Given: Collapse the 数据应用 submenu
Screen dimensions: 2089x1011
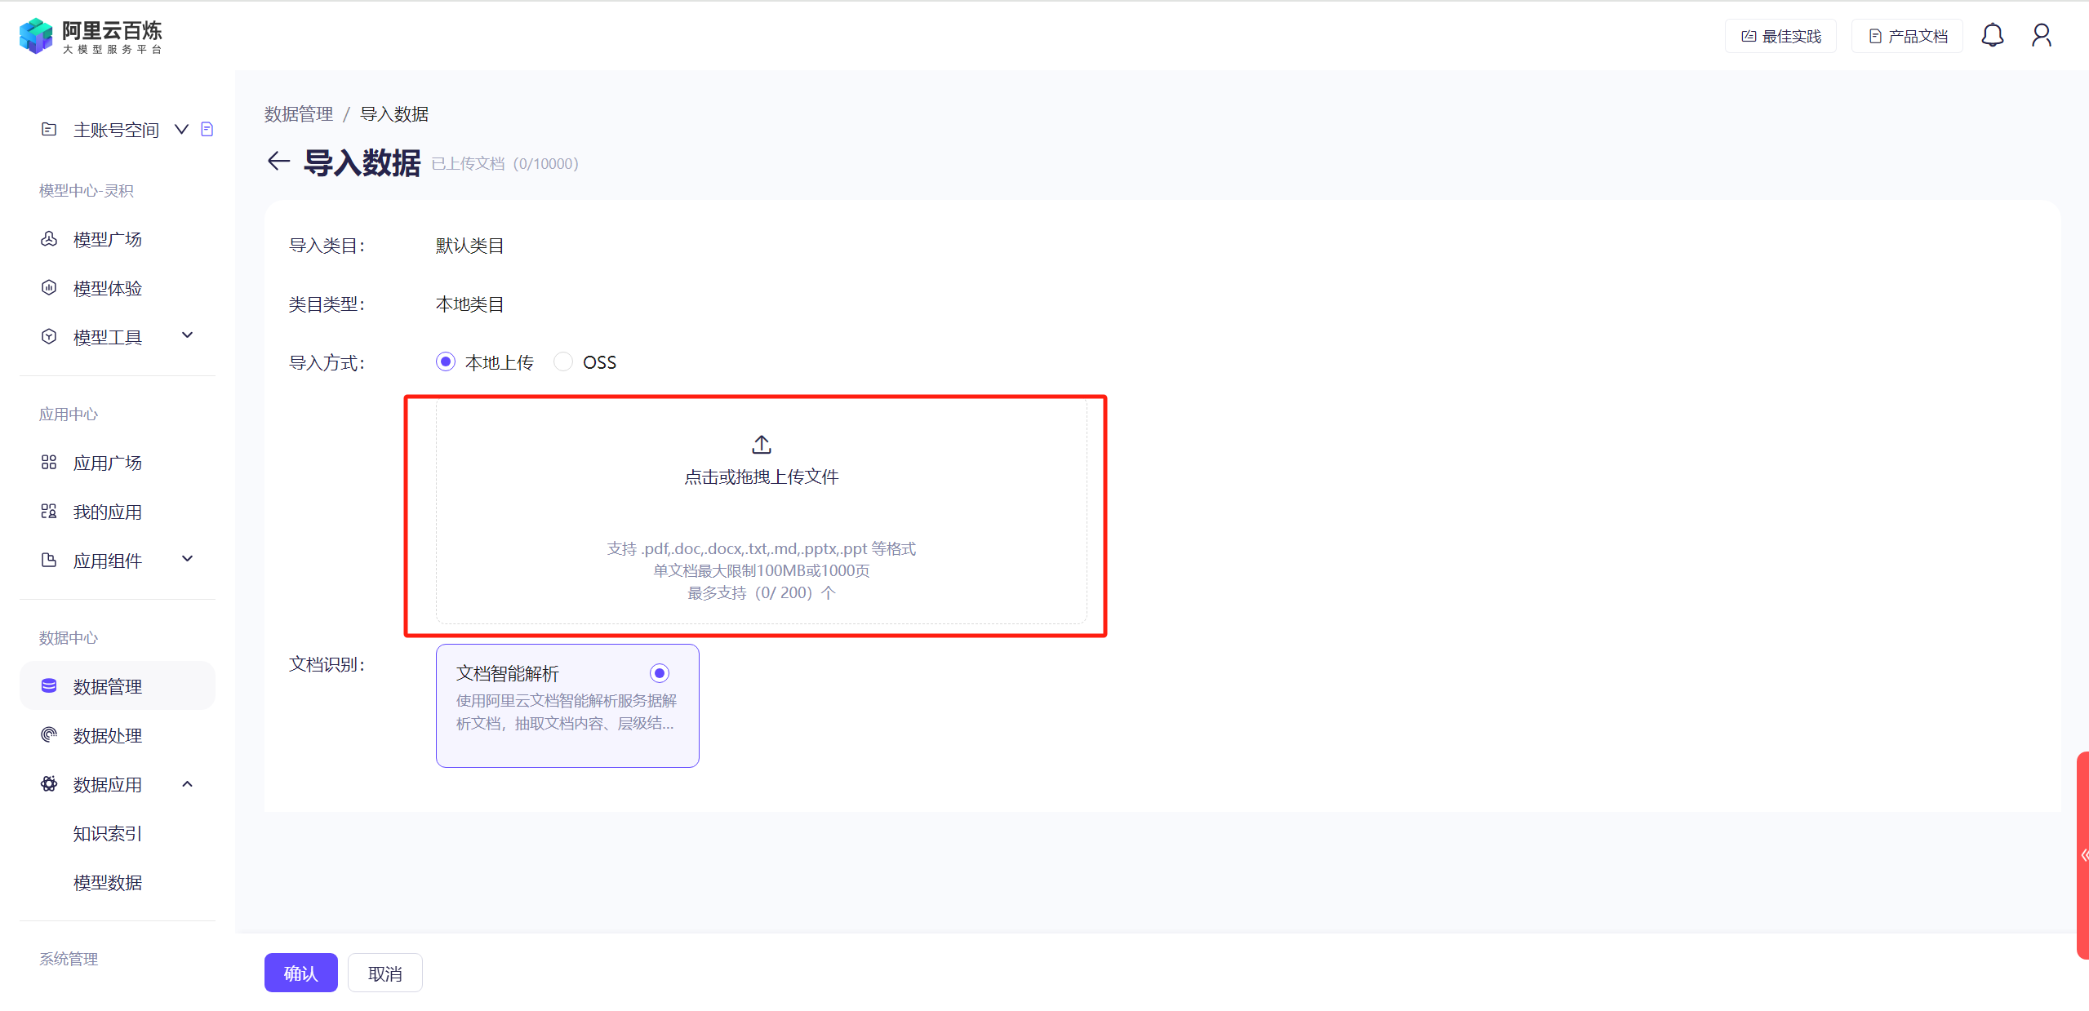Looking at the screenshot, I should point(187,784).
